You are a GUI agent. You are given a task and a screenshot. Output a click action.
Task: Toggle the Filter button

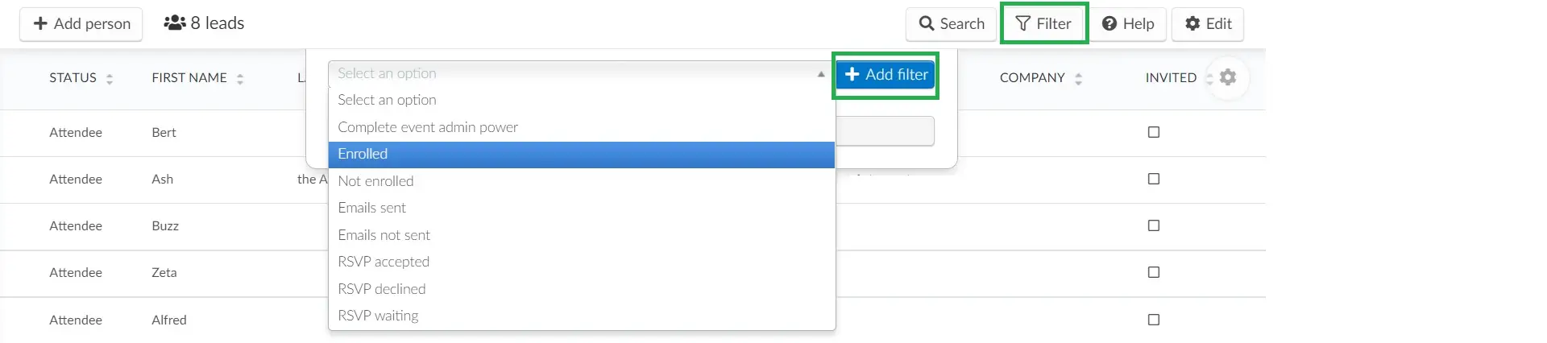(x=1044, y=24)
